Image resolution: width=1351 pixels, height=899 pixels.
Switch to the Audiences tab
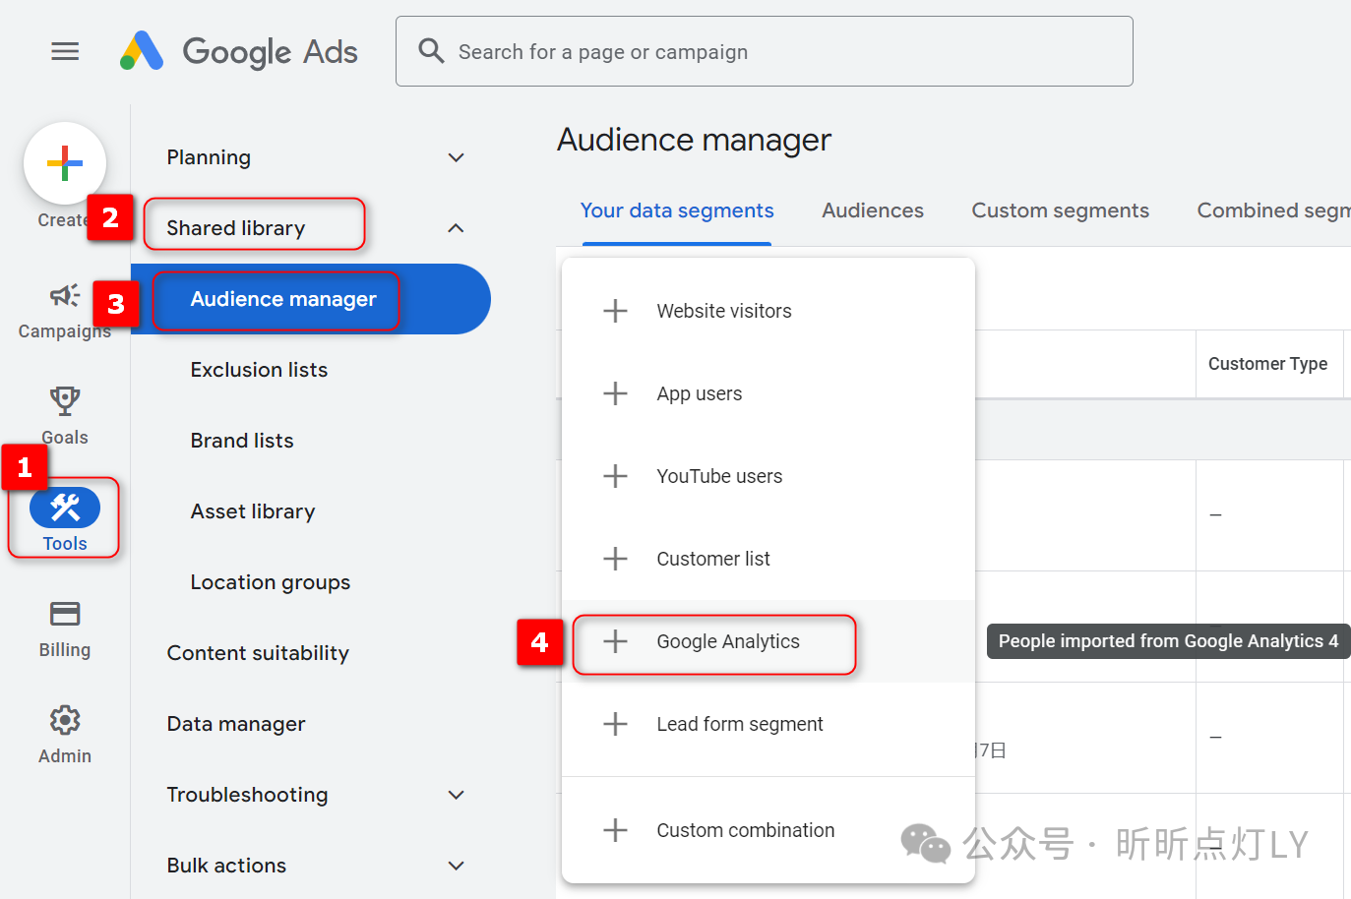[x=873, y=210]
